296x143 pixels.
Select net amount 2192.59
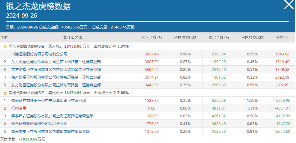point(282,77)
